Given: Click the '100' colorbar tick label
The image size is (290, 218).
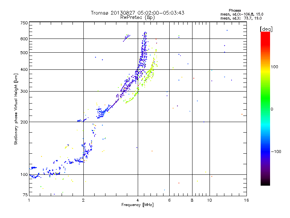Looking at the screenshot, I should tap(274, 67).
